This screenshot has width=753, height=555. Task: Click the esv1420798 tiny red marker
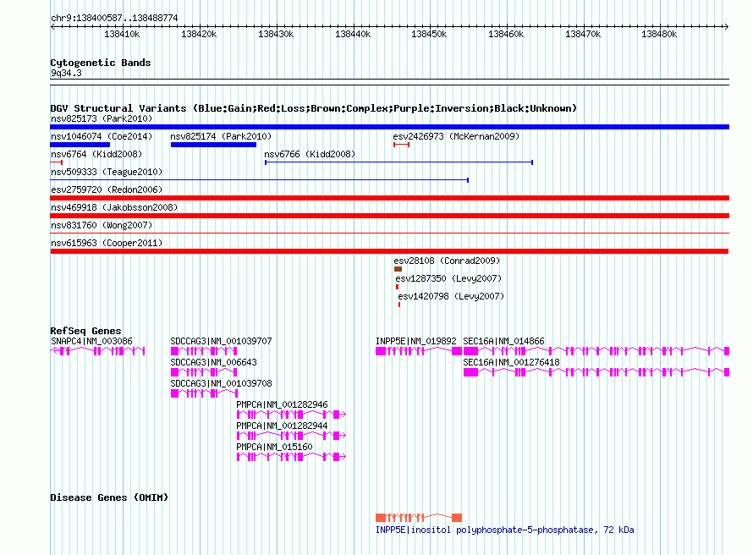coord(399,305)
